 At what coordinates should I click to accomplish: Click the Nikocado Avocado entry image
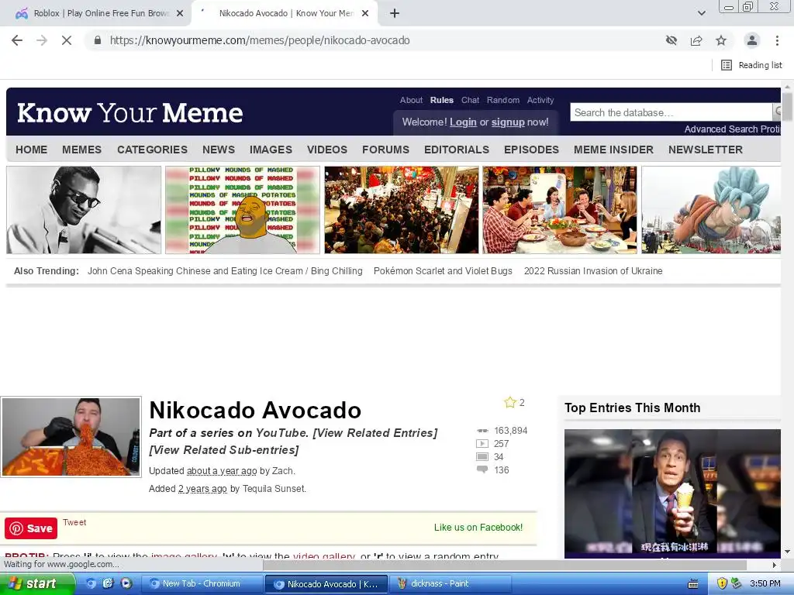click(x=71, y=437)
